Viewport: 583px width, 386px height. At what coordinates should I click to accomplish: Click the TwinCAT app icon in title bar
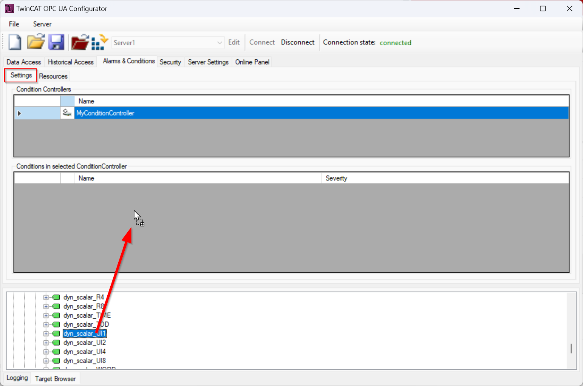(x=9, y=8)
